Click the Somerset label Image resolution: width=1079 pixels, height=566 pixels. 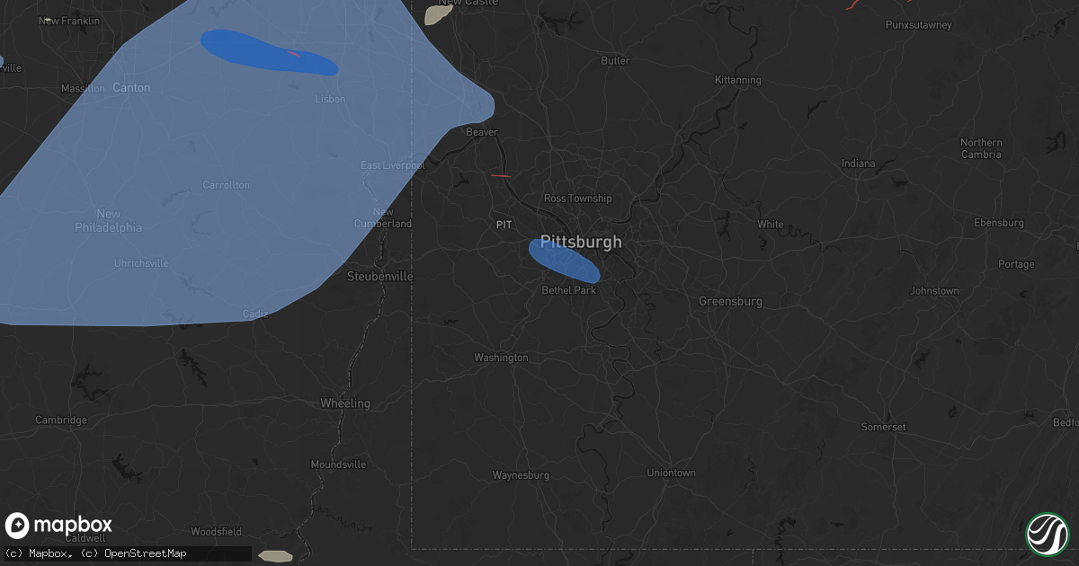pyautogui.click(x=884, y=428)
